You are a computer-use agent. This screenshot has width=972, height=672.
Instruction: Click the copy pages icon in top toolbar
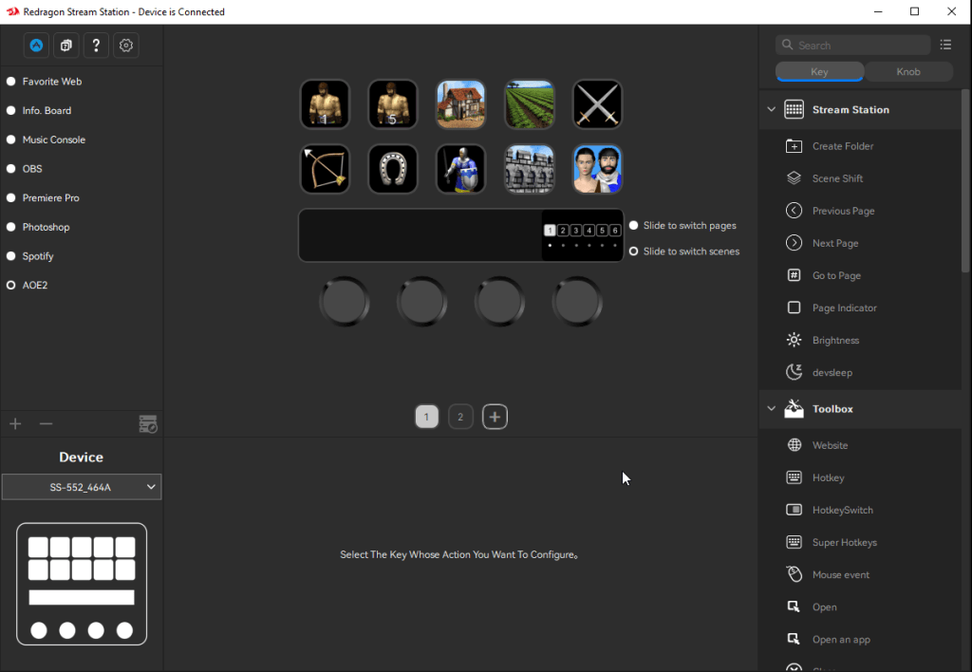pyautogui.click(x=66, y=46)
